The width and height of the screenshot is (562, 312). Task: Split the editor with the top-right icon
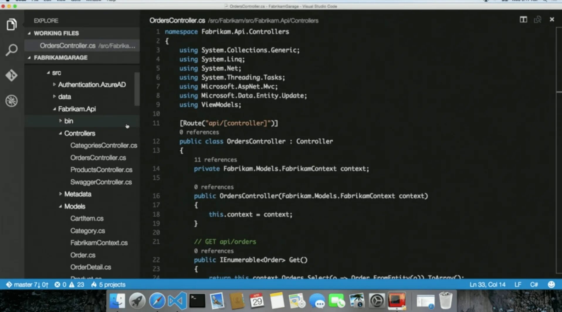pos(523,19)
